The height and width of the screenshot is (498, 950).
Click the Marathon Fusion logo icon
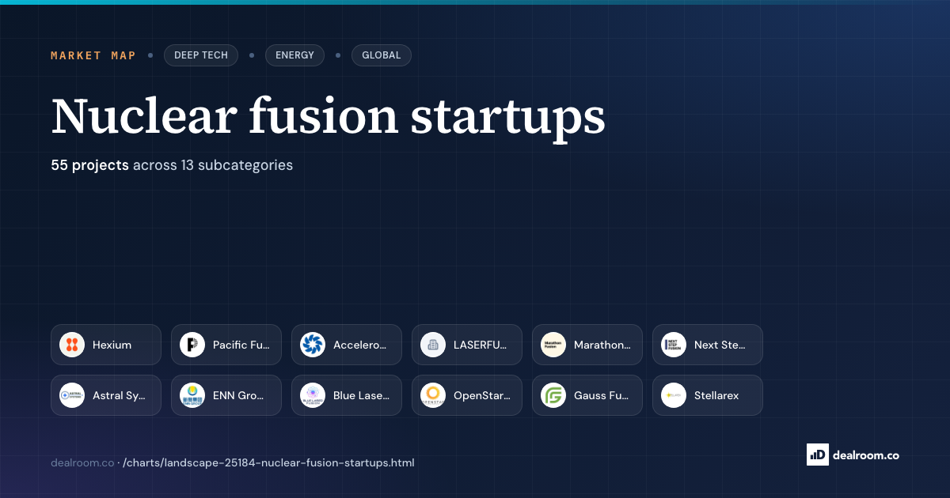click(553, 345)
